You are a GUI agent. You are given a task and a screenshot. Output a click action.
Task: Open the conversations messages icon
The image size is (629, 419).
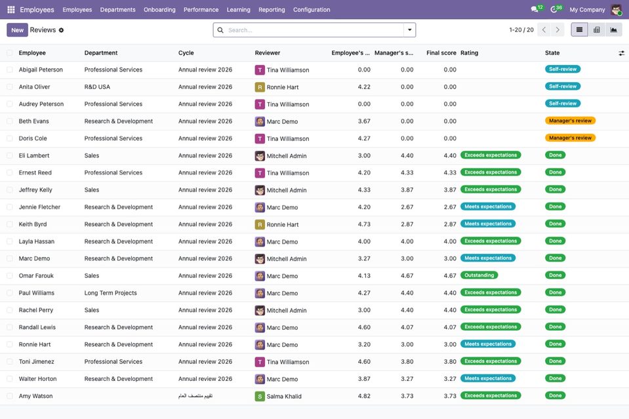(x=535, y=9)
